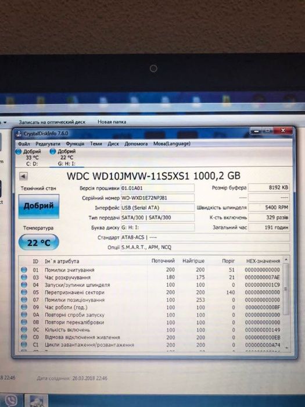This screenshot has width=305, height=407.
Task: Click the 22 °C temperature button
Action: pyautogui.click(x=39, y=242)
